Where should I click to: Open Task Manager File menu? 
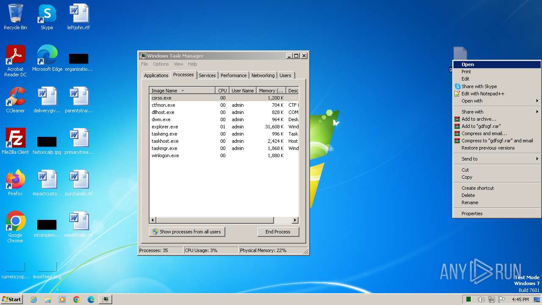(144, 64)
